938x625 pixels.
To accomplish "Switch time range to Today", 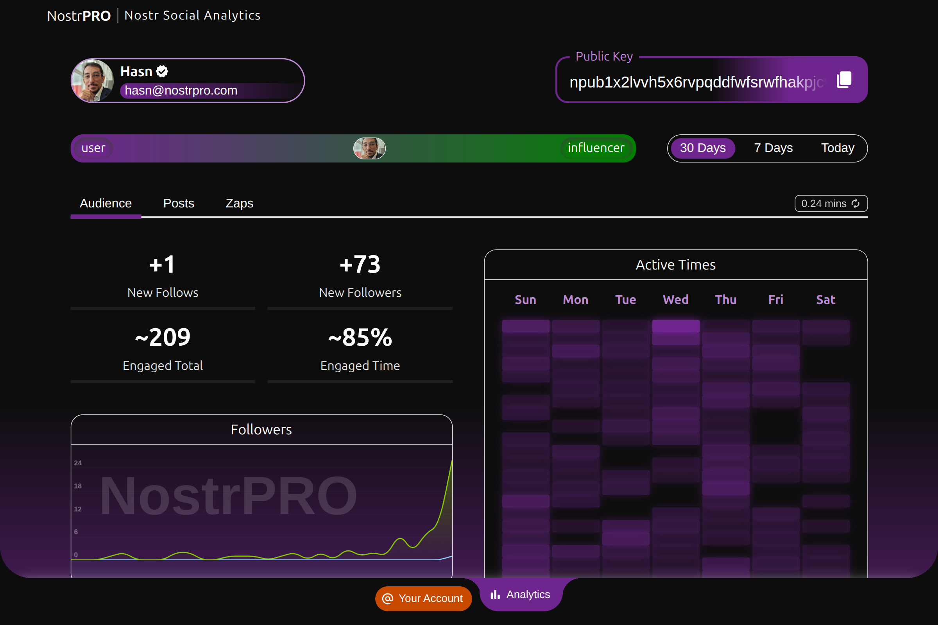I will tap(838, 148).
